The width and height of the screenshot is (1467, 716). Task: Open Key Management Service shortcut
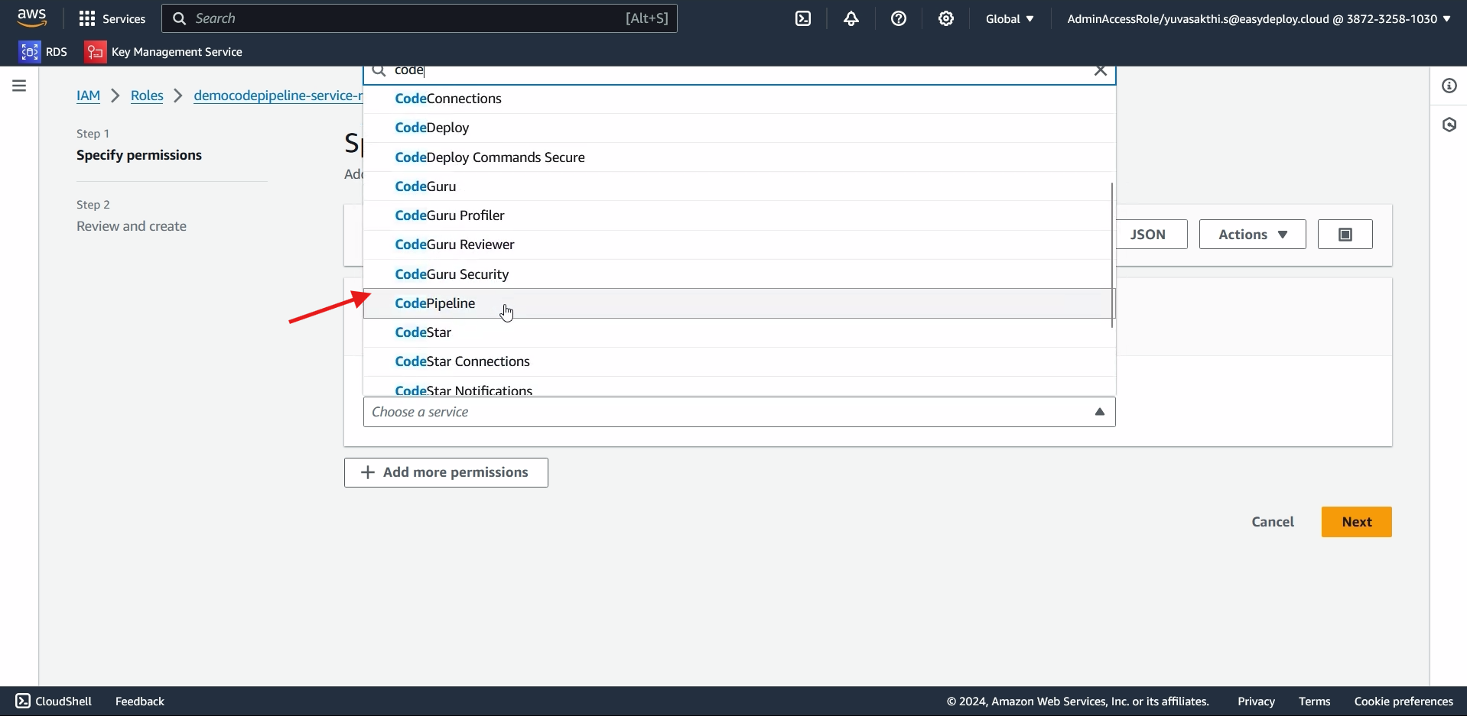(164, 51)
